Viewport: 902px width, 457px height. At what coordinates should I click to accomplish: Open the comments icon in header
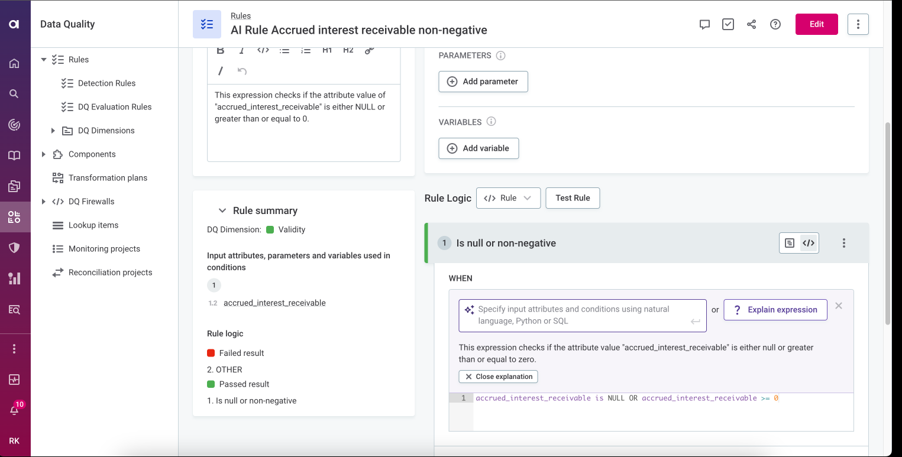coord(704,24)
